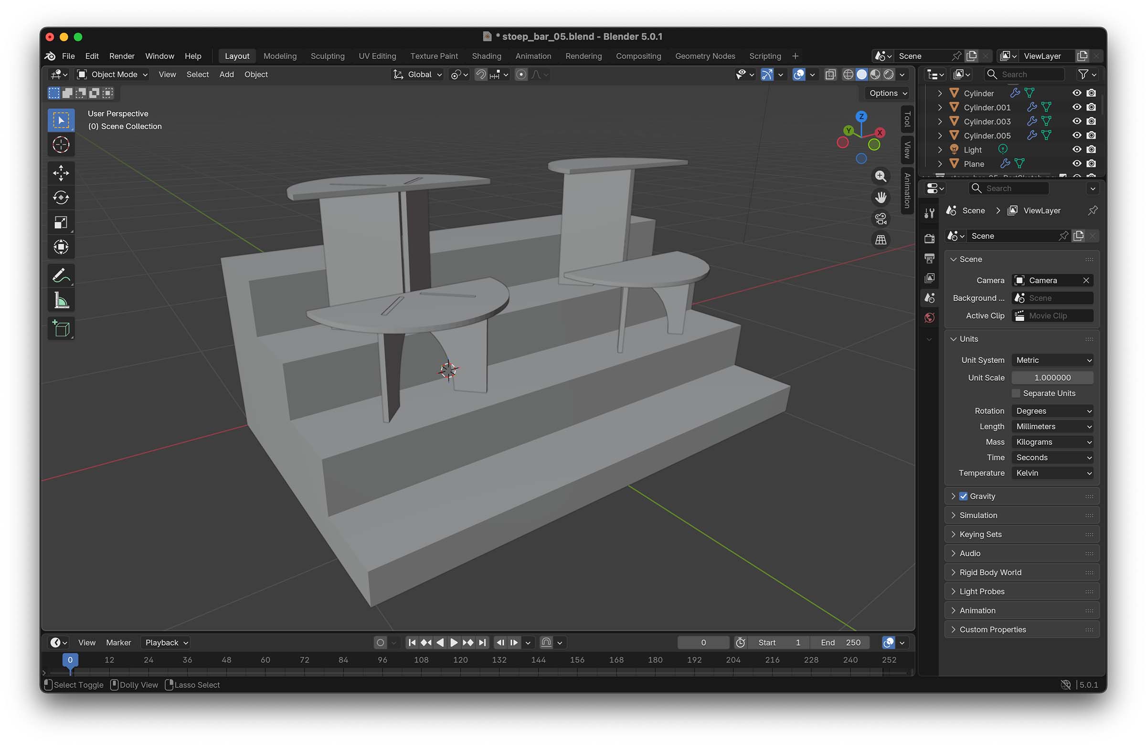
Task: Open the Length units dropdown
Action: pyautogui.click(x=1051, y=426)
